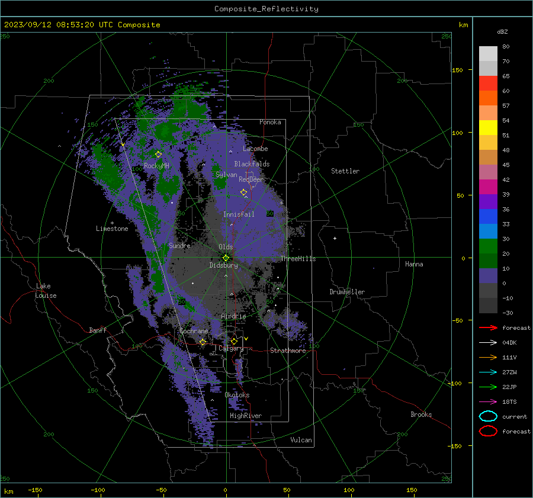
Task: Select the RockyMH label
Action: [x=156, y=166]
